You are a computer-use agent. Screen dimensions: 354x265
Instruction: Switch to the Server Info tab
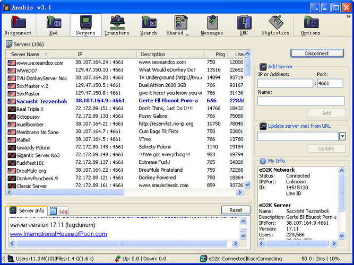click(27, 210)
